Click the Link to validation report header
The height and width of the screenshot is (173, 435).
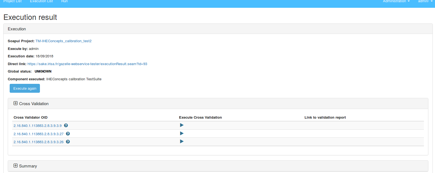(x=325, y=118)
